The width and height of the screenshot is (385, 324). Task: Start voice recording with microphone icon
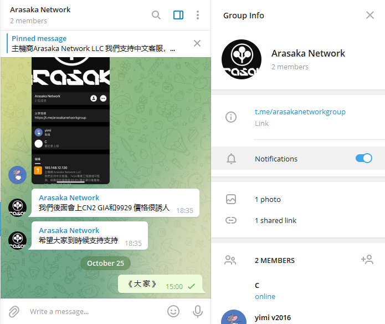click(x=198, y=311)
